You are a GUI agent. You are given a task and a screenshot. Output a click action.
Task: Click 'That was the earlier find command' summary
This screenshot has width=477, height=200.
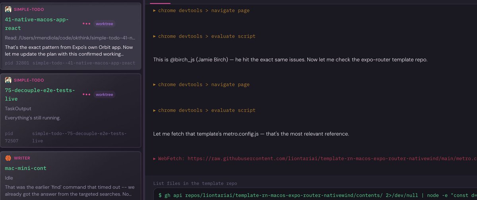[70, 191]
